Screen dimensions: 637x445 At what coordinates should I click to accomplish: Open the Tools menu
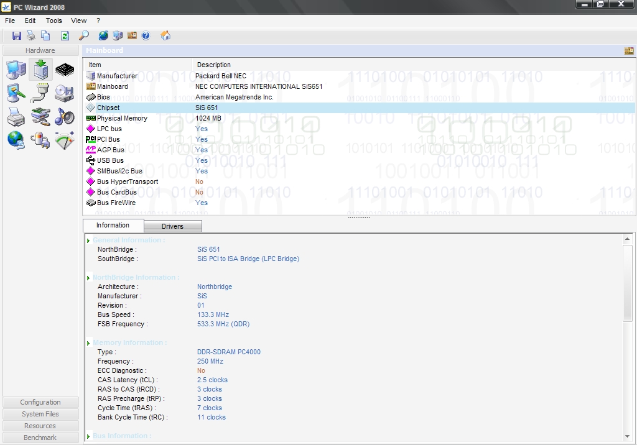click(x=53, y=21)
